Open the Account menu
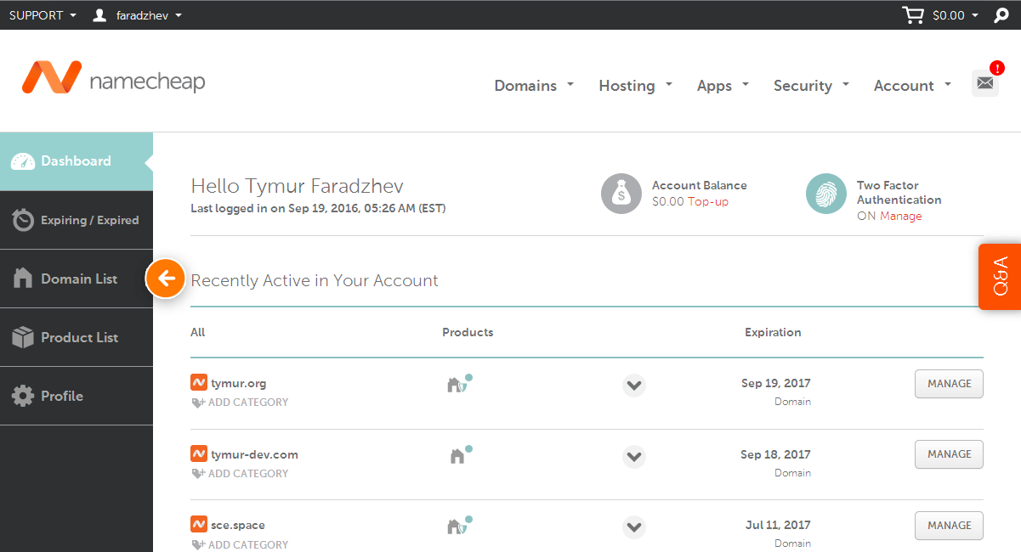Image resolution: width=1021 pixels, height=552 pixels. pyautogui.click(x=912, y=85)
